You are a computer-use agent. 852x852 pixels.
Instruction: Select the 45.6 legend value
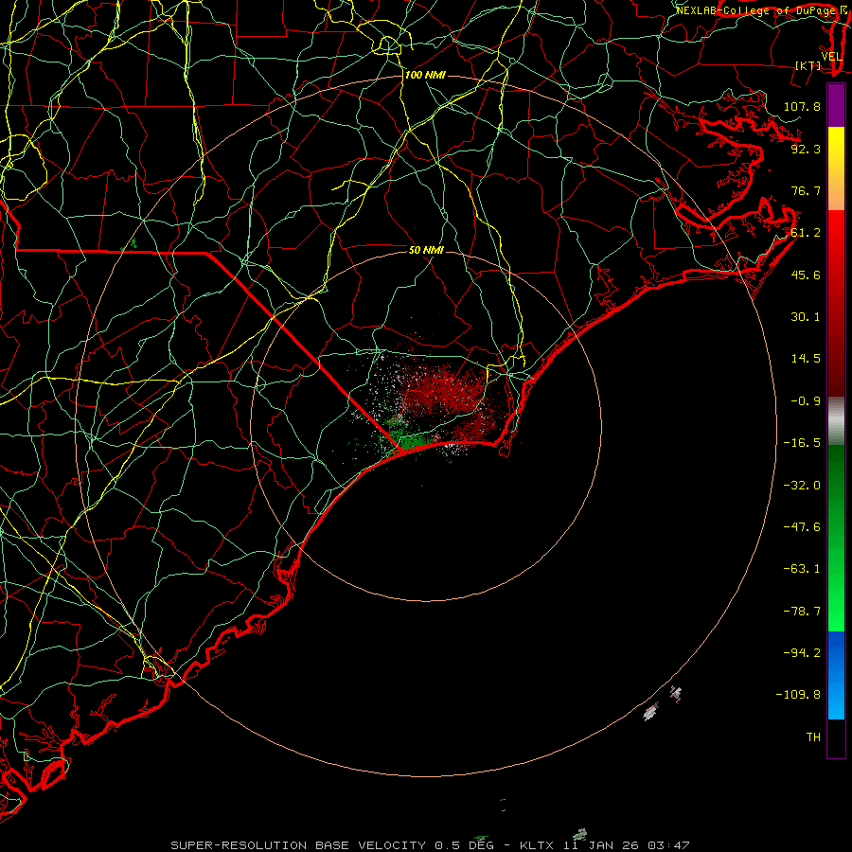click(806, 275)
